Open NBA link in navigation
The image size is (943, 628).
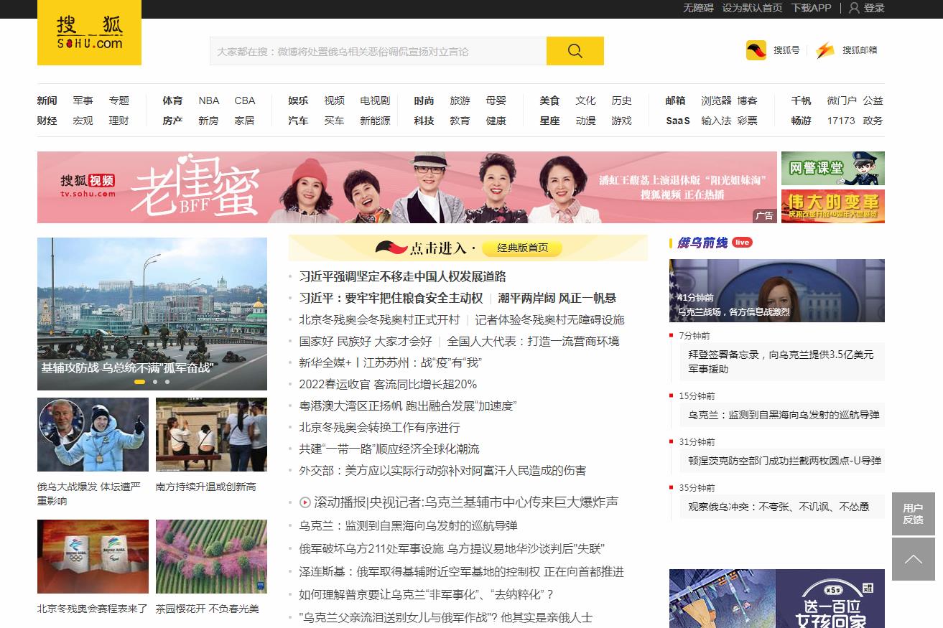click(209, 100)
